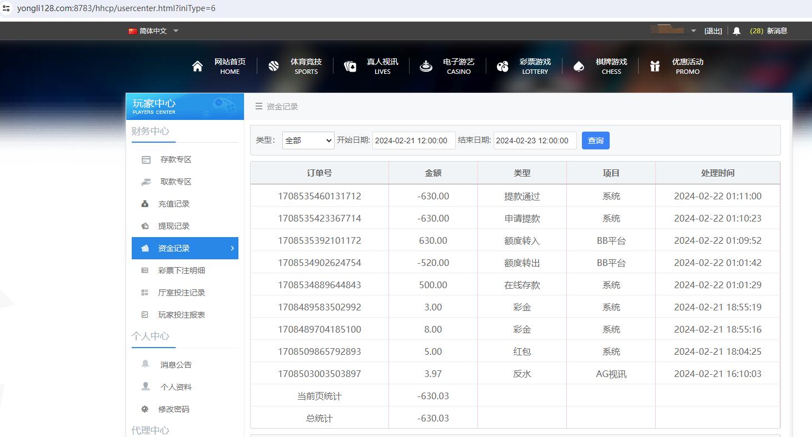Click the home house icon in navigation
Viewport: 812px width, 437px height.
(197, 67)
